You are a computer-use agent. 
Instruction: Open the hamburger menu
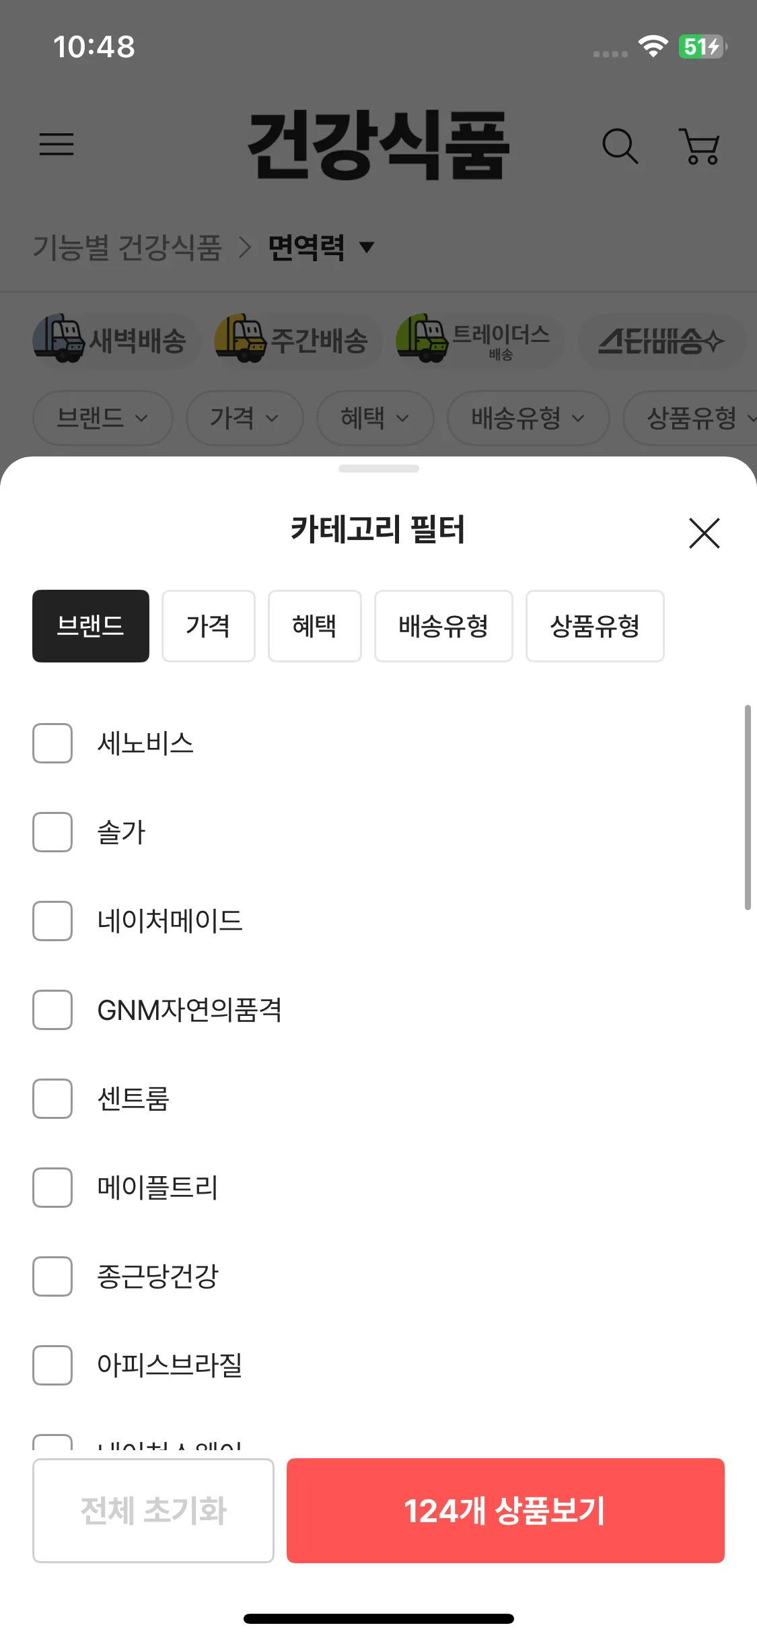coord(57,145)
